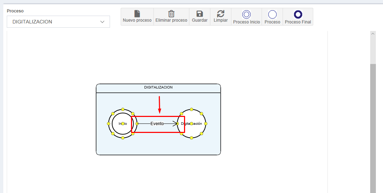Click the vertical scrollbar thumb

coord(373,128)
